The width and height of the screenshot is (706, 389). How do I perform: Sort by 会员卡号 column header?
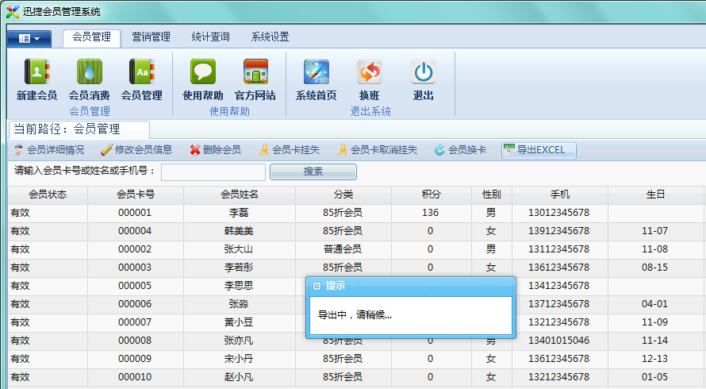tap(136, 194)
